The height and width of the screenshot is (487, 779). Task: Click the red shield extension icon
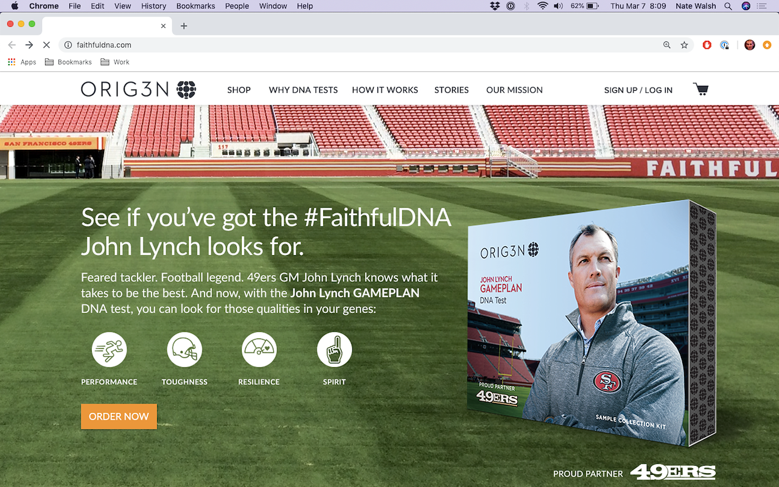pyautogui.click(x=707, y=45)
